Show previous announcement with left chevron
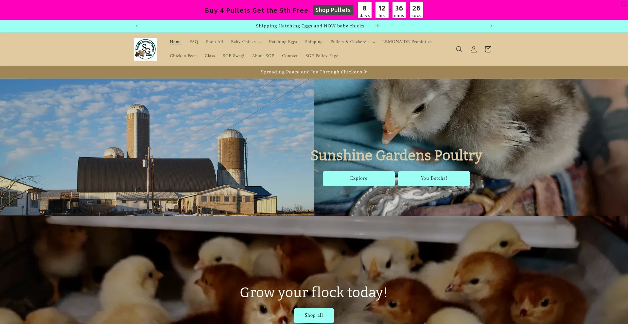 click(x=136, y=26)
